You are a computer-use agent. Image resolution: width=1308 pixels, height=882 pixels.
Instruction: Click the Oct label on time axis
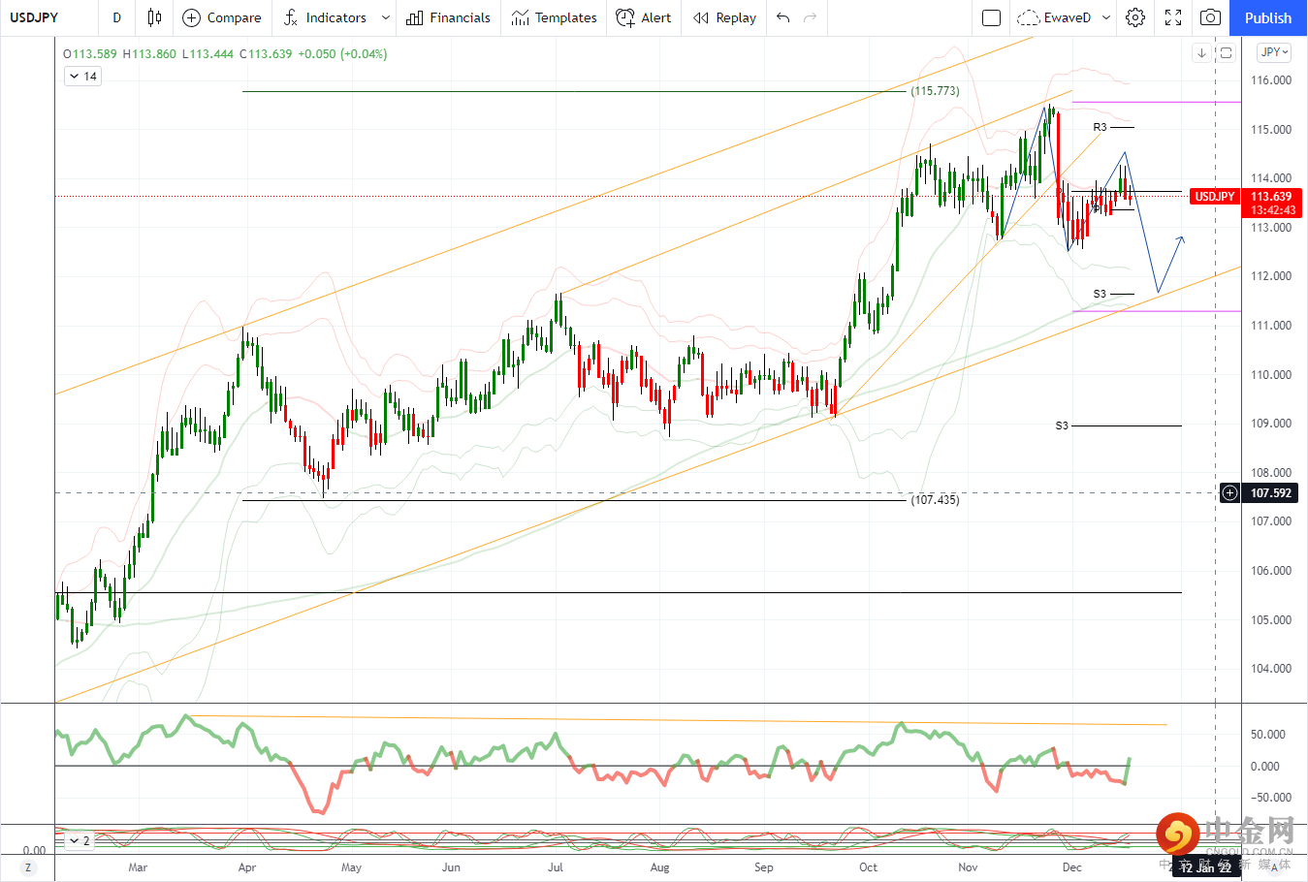point(868,867)
